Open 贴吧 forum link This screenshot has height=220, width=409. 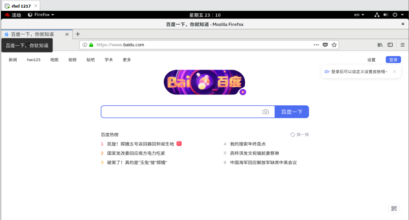click(90, 60)
